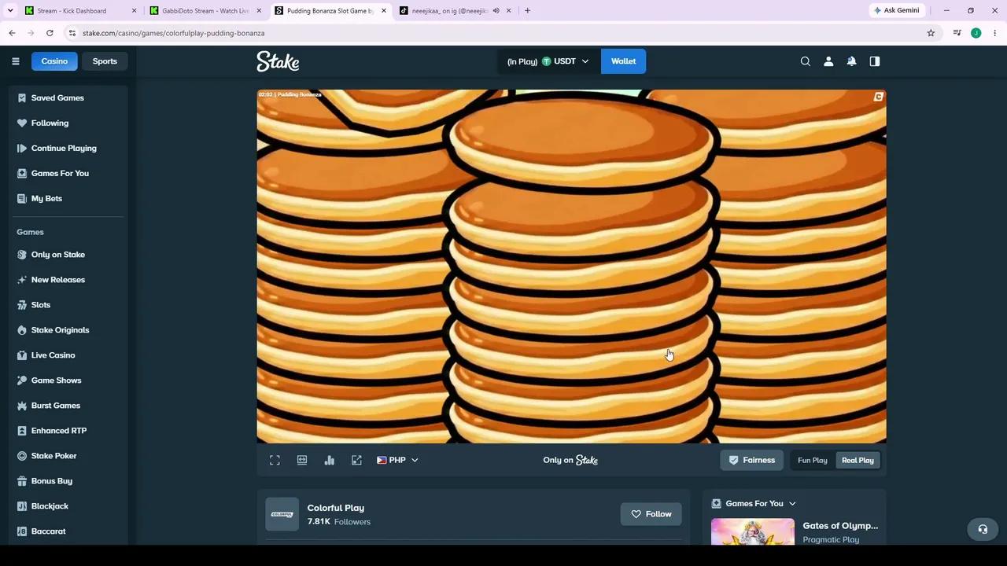This screenshot has height=566, width=1007.
Task: Open Chrome menu three dots
Action: tap(995, 33)
